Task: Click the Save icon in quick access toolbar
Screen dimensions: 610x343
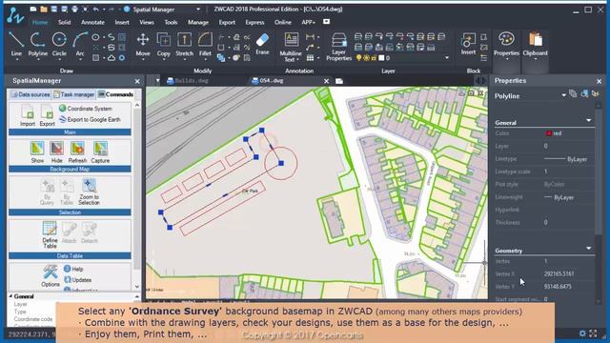Action: pyautogui.click(x=53, y=9)
